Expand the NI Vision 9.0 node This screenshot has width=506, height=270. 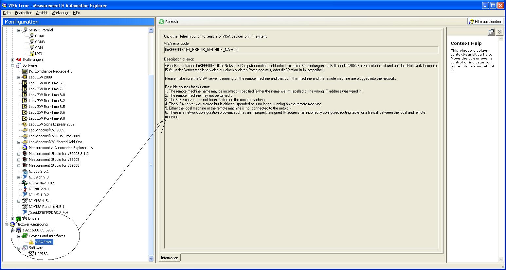(19, 177)
